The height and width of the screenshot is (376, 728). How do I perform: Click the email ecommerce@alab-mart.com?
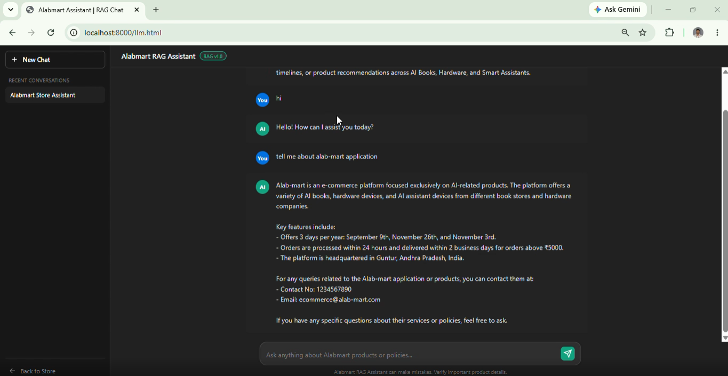[x=340, y=300]
